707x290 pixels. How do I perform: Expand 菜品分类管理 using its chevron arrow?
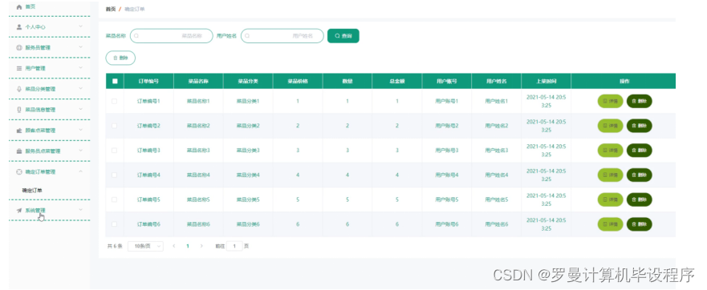[x=81, y=88]
